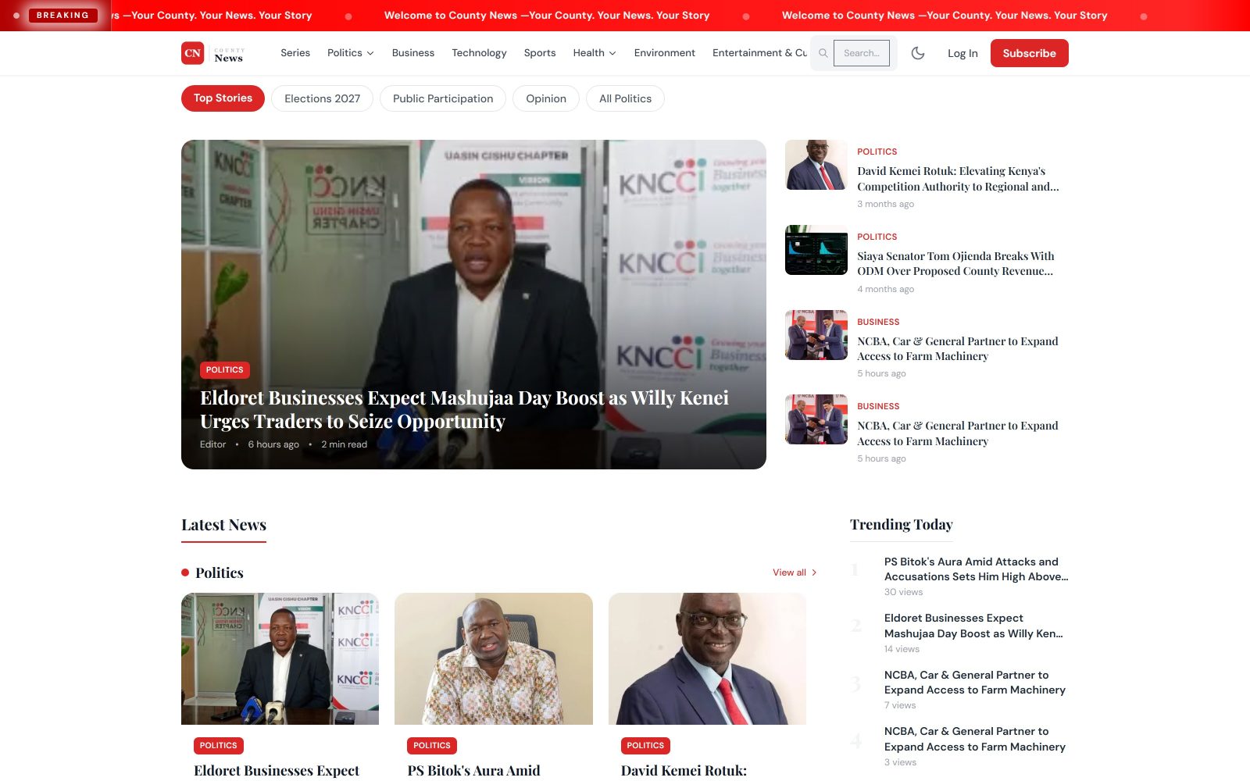Open Eldoret Businesses Expect card title
Image resolution: width=1250 pixels, height=781 pixels.
(277, 771)
